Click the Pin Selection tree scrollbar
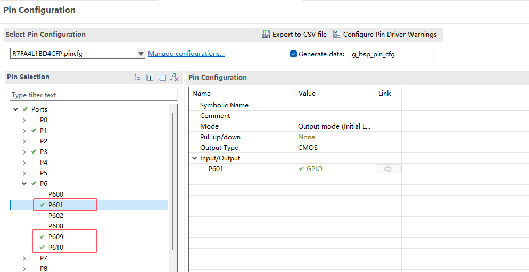 click(173, 182)
